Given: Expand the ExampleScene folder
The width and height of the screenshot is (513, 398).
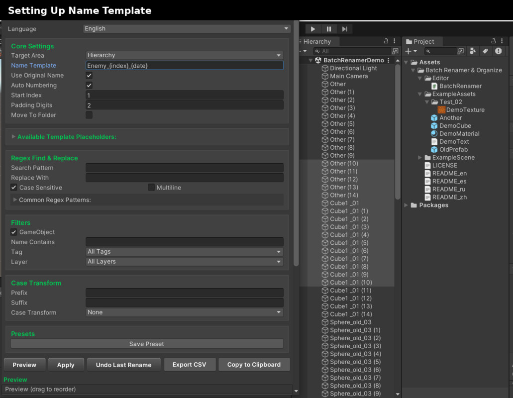Looking at the screenshot, I should [420, 157].
